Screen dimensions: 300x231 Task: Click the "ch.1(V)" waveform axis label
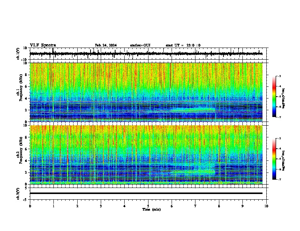[x=18, y=54]
